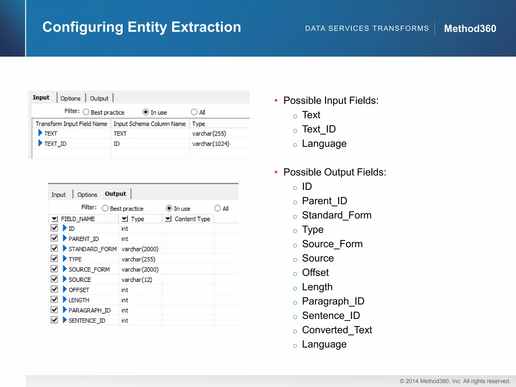Screen dimensions: 516x387
Task: Open the FIELD_NAME column filter dropdown
Action: [x=54, y=219]
